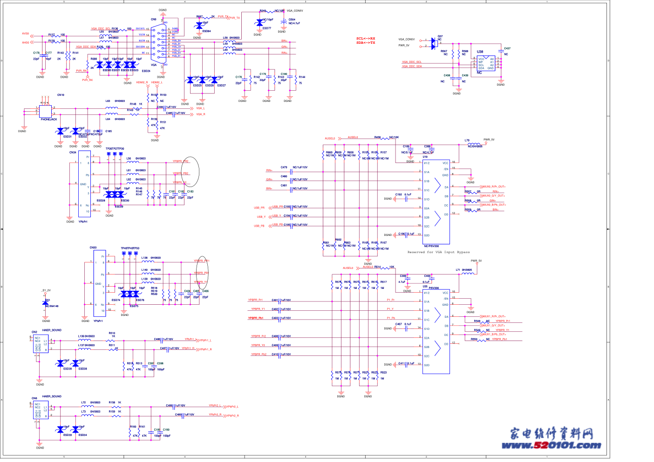Viewport: 654px width, 462px height.
Task: Select the USB_Y input port label
Action: click(261, 217)
